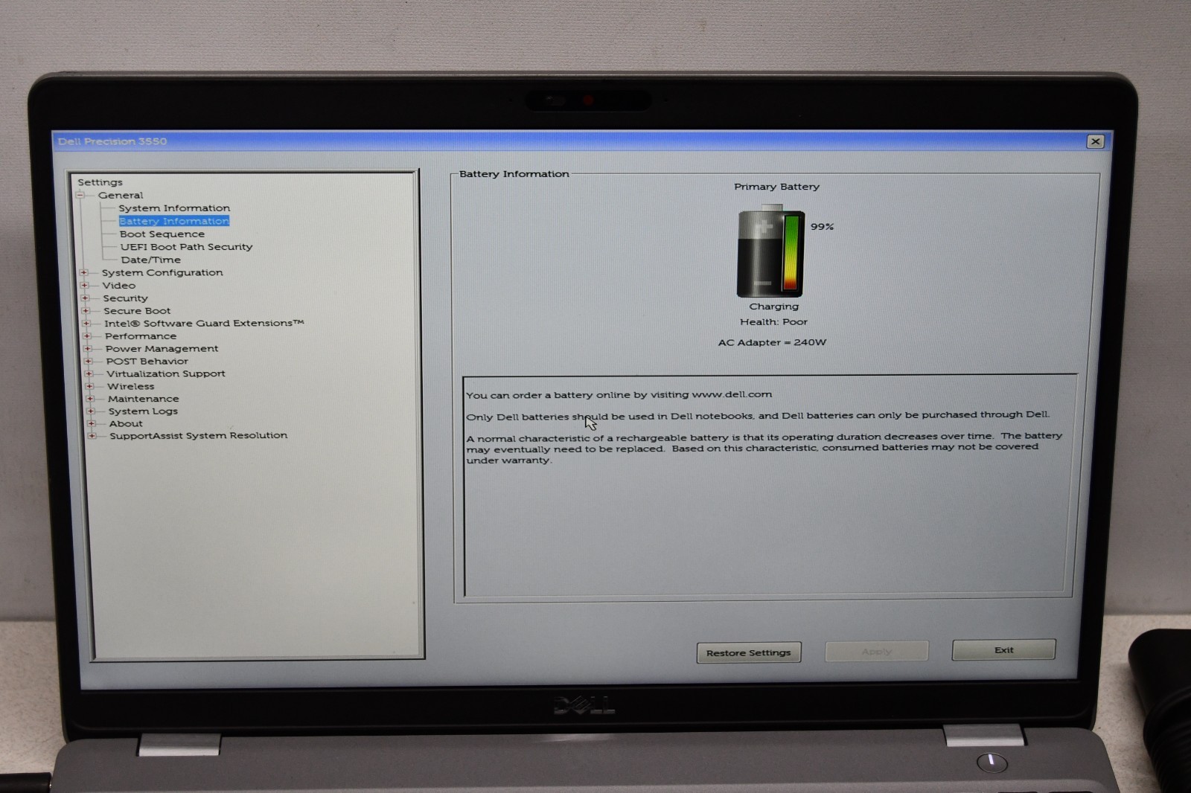Expand the Virtualization Support node
Viewport: 1191px width, 793px height.
tap(89, 373)
